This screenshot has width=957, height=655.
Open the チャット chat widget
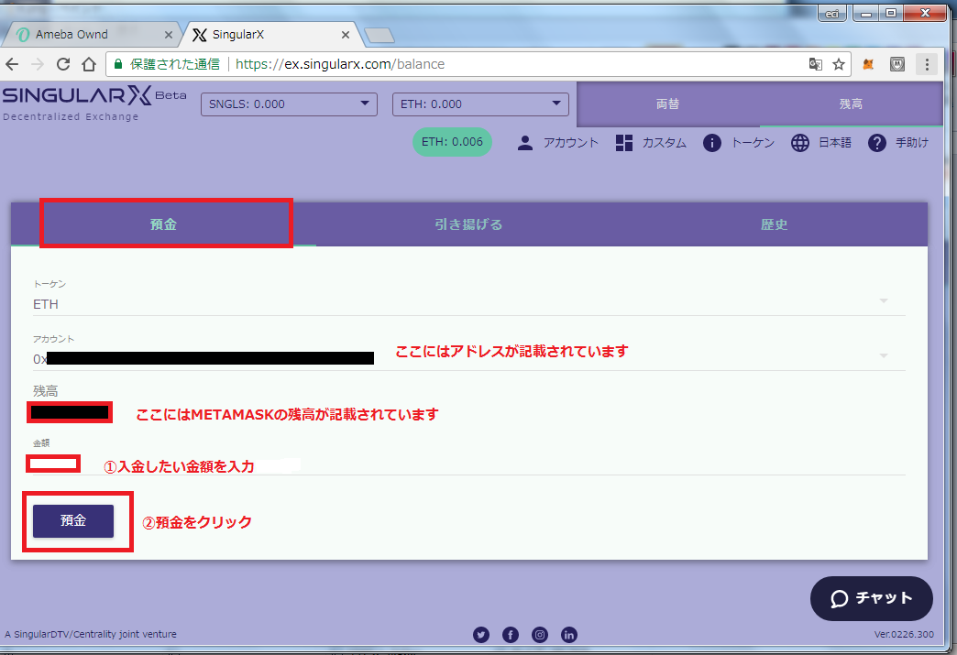(x=871, y=598)
